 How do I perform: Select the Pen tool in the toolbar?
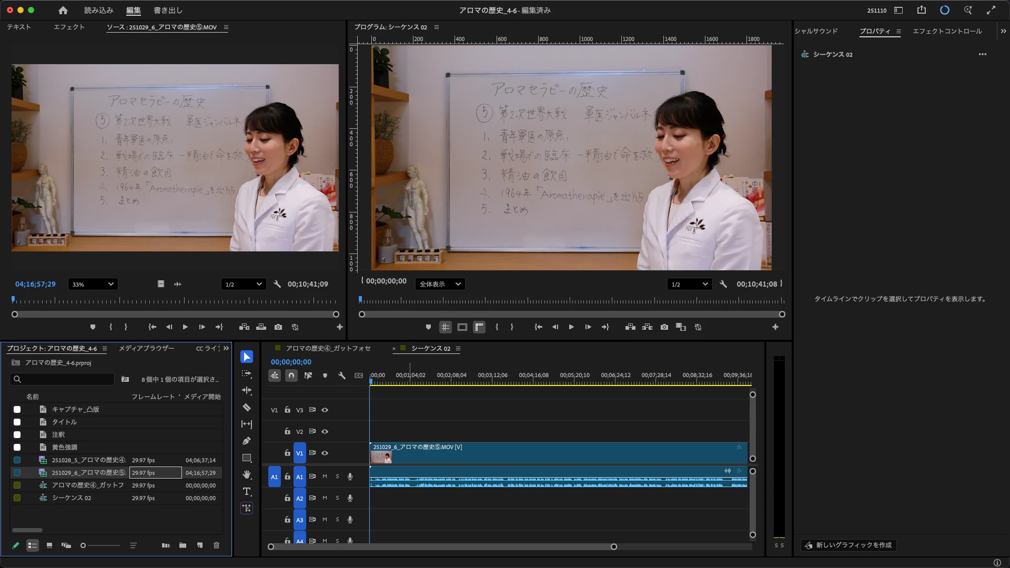(x=246, y=441)
